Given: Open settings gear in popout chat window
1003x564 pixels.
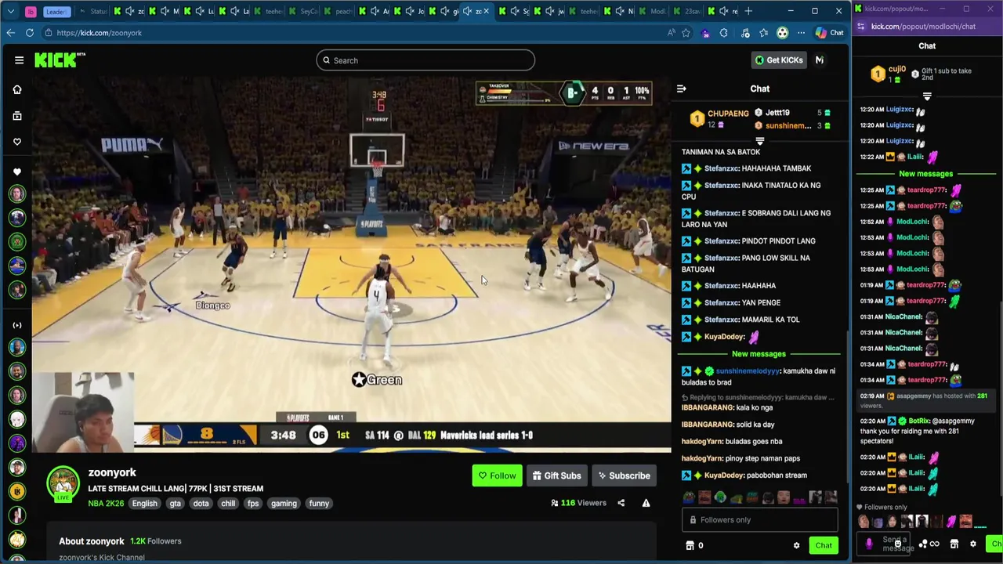Looking at the screenshot, I should click(973, 544).
